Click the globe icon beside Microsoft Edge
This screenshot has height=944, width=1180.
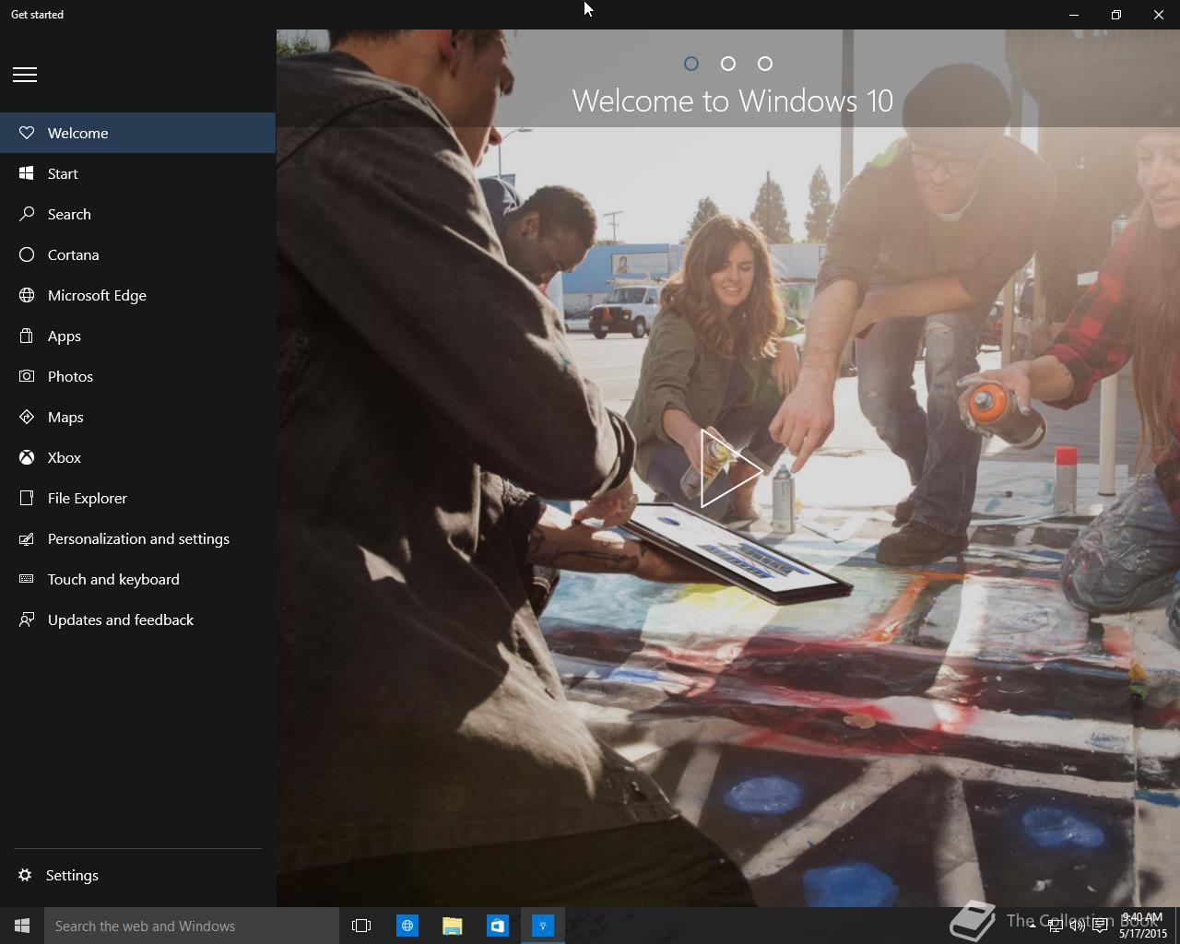click(27, 295)
